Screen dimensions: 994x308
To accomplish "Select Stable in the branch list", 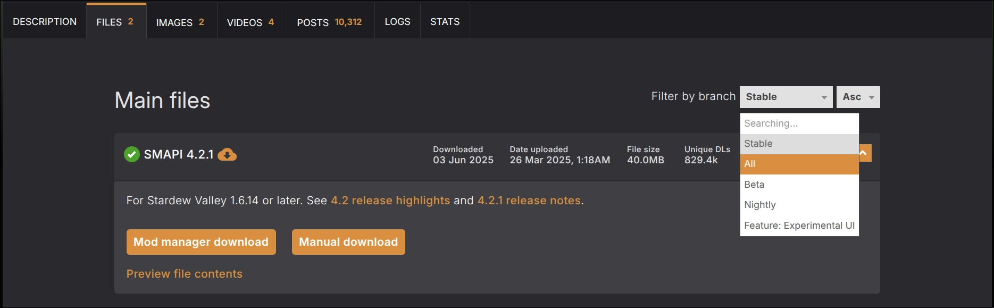I will [x=799, y=144].
